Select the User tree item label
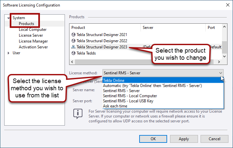This screenshot has height=148, width=233. (16, 53)
